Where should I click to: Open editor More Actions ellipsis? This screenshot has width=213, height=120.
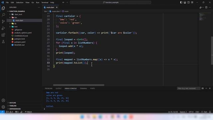pyautogui.click(x=210, y=7)
